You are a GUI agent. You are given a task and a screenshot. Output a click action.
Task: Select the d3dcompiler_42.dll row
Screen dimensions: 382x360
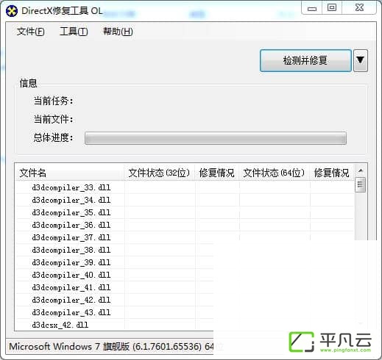point(115,300)
